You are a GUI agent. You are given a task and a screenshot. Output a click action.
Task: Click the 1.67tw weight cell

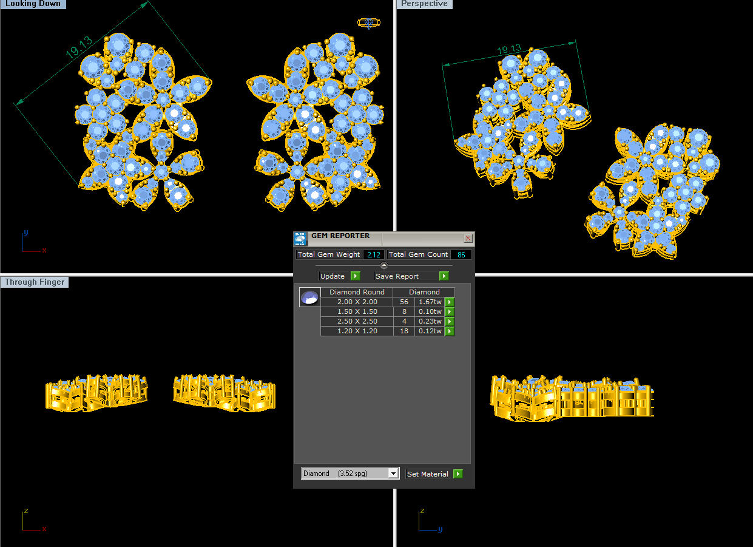[x=430, y=302]
